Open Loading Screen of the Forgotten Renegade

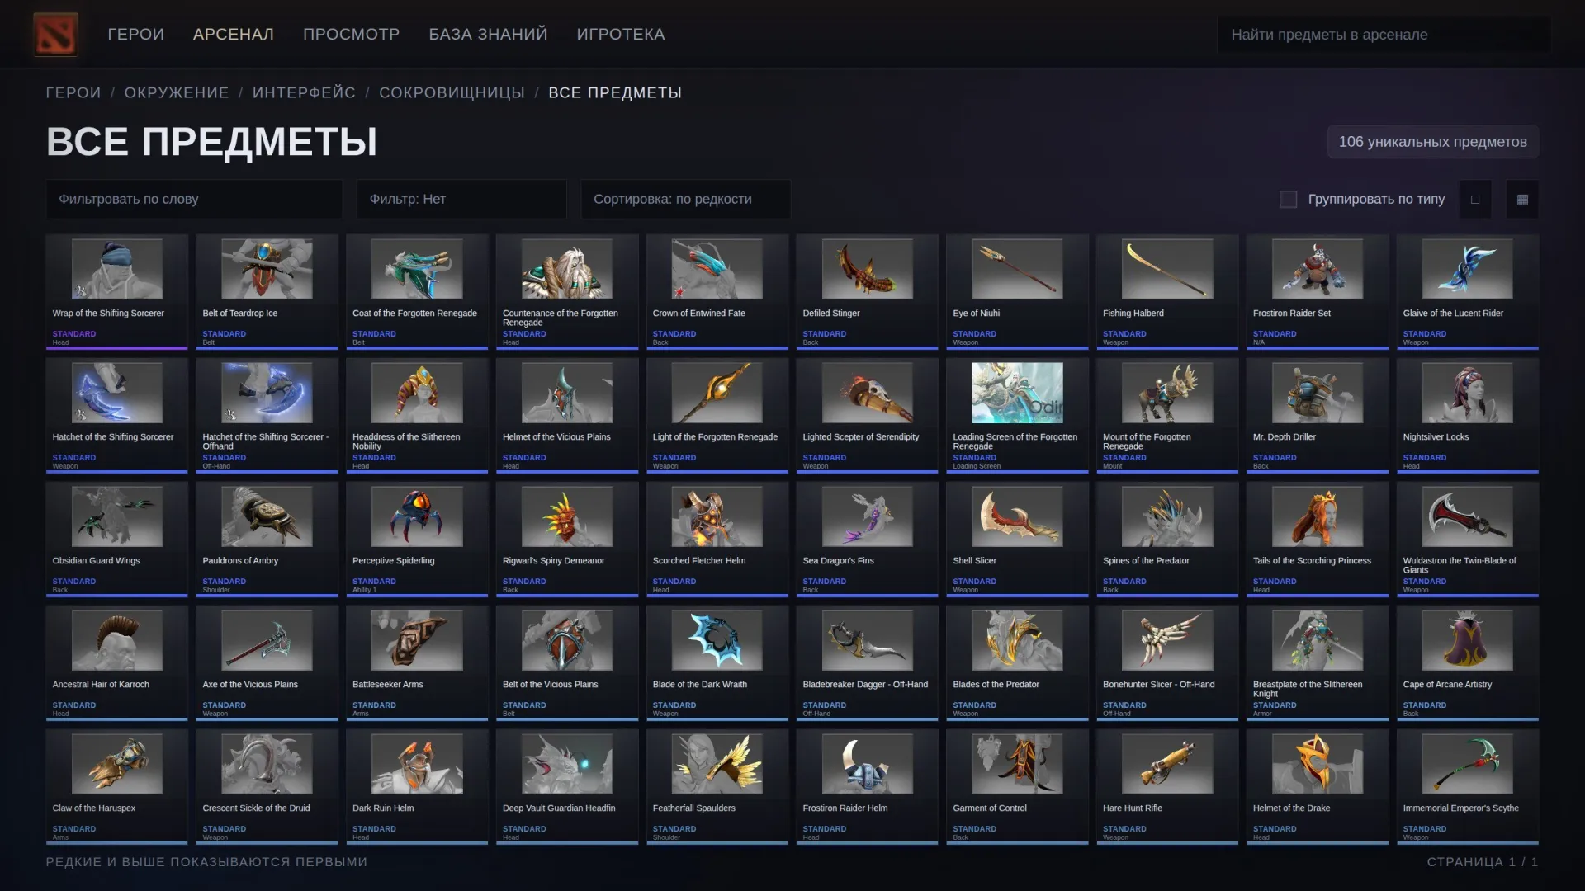point(1017,416)
